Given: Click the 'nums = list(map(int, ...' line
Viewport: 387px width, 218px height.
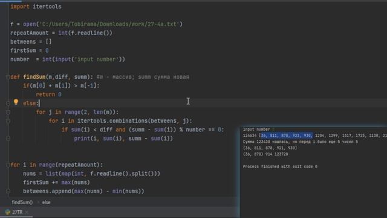Looking at the screenshot, I should [91, 174].
